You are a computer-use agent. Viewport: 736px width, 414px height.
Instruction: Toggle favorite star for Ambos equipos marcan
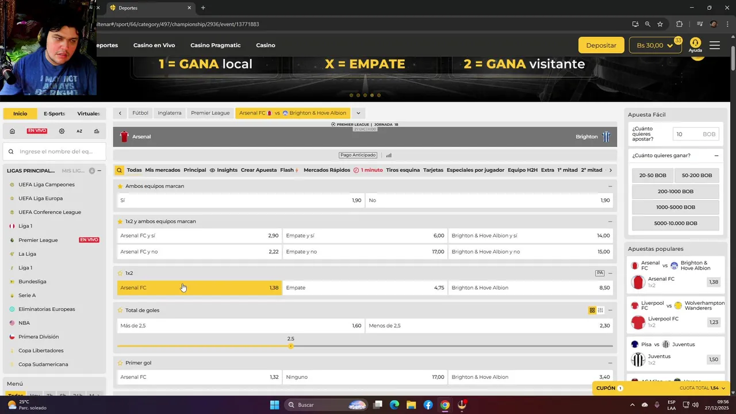click(120, 186)
